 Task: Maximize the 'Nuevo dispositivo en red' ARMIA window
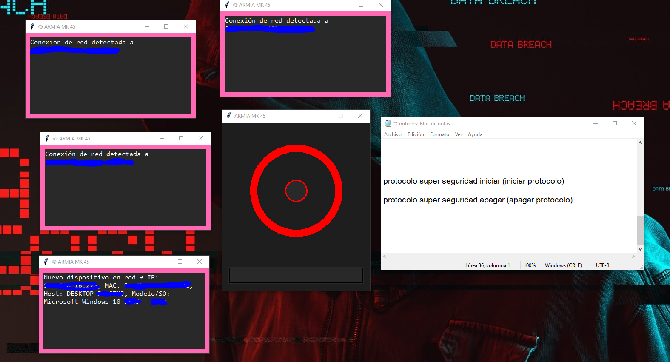[x=180, y=262]
